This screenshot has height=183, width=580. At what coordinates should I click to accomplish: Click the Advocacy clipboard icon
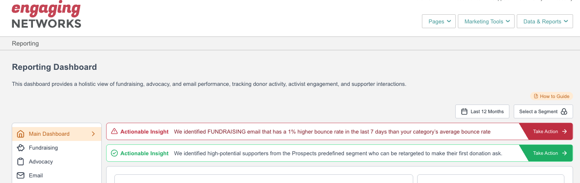[20, 162]
